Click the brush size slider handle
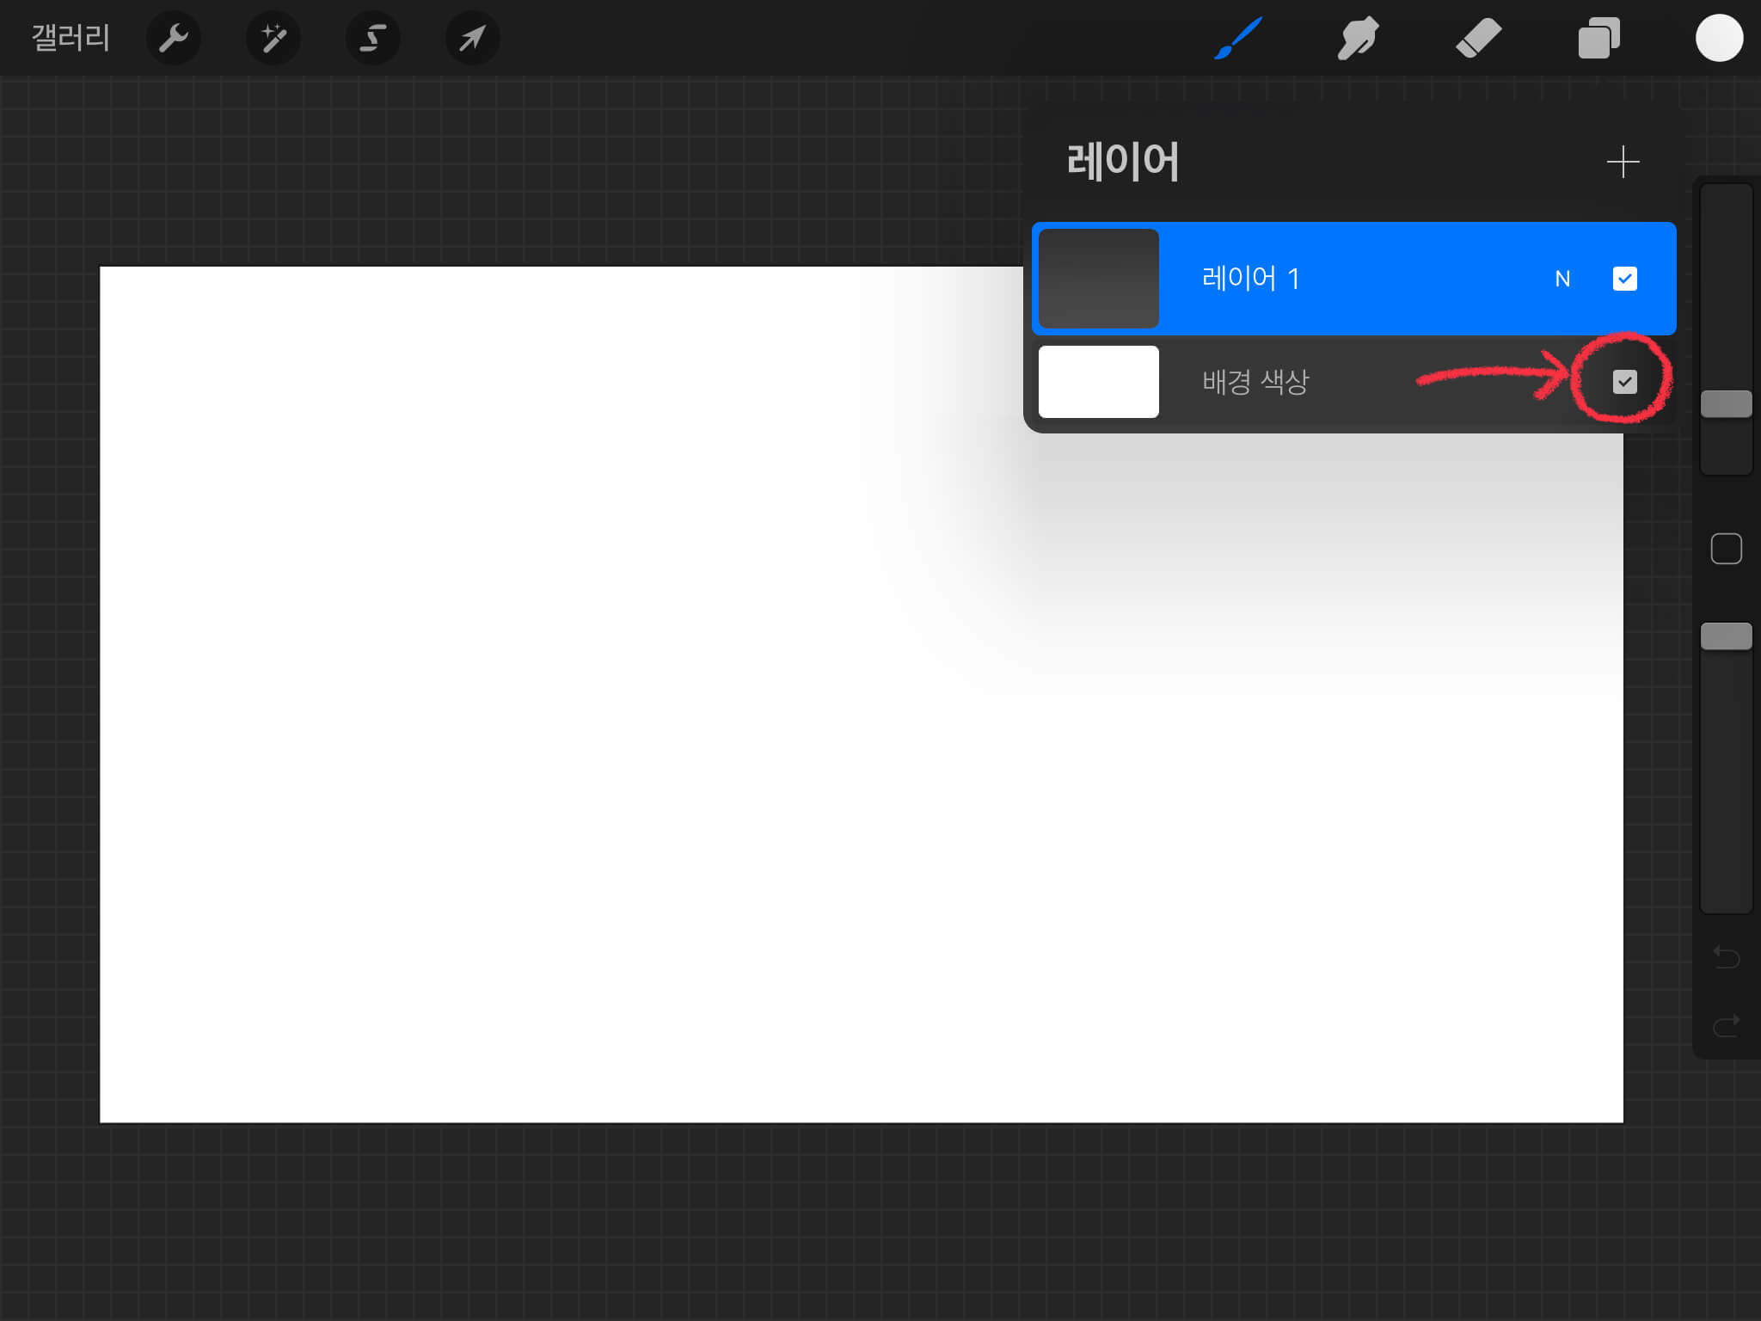This screenshot has width=1761, height=1321. click(x=1726, y=403)
